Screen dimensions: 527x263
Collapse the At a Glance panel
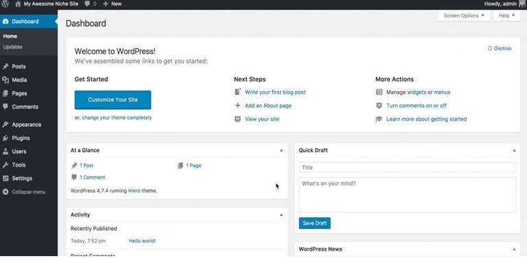[x=281, y=150]
